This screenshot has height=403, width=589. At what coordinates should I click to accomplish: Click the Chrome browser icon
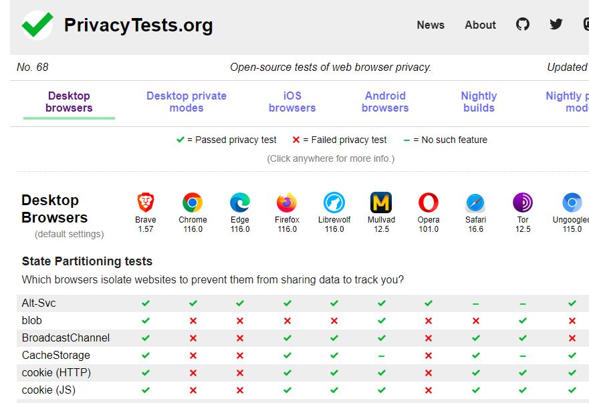pyautogui.click(x=193, y=203)
